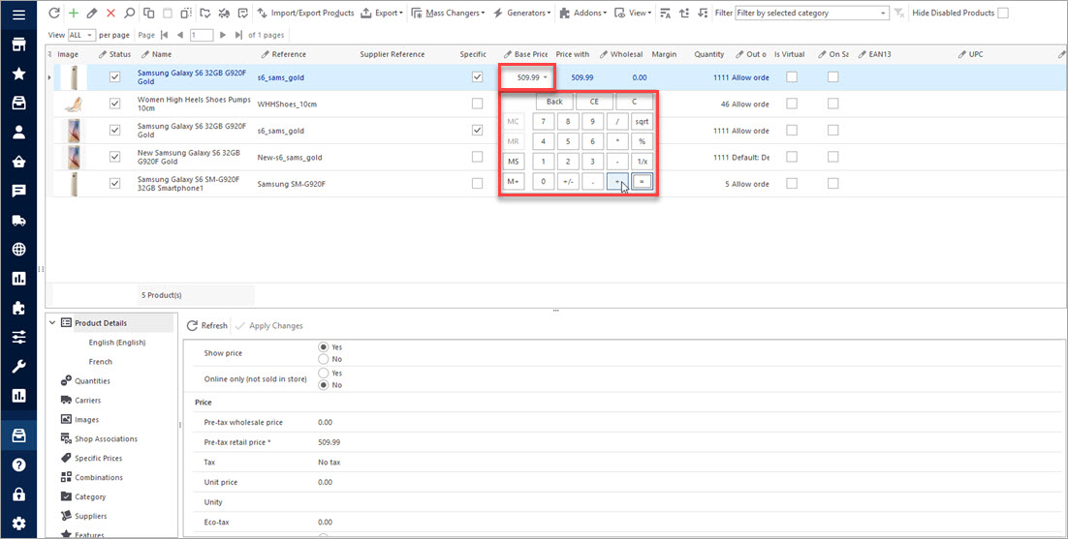This screenshot has width=1068, height=539.
Task: Delete product with the red X icon
Action: coord(110,13)
